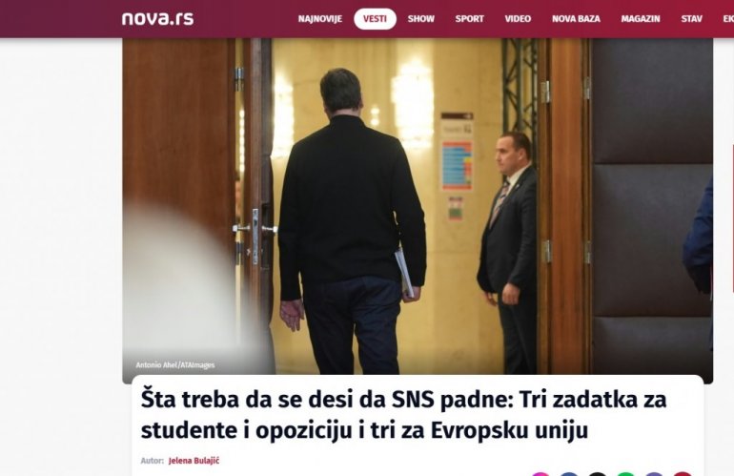The width and height of the screenshot is (734, 476).
Task: Select the highlighted VESTI tab
Action: [x=375, y=19]
